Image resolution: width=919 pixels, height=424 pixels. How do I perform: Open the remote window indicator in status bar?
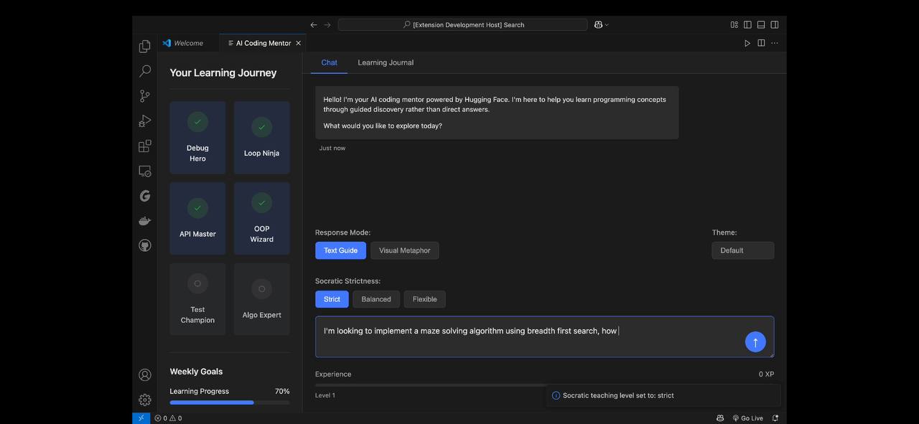coord(141,418)
